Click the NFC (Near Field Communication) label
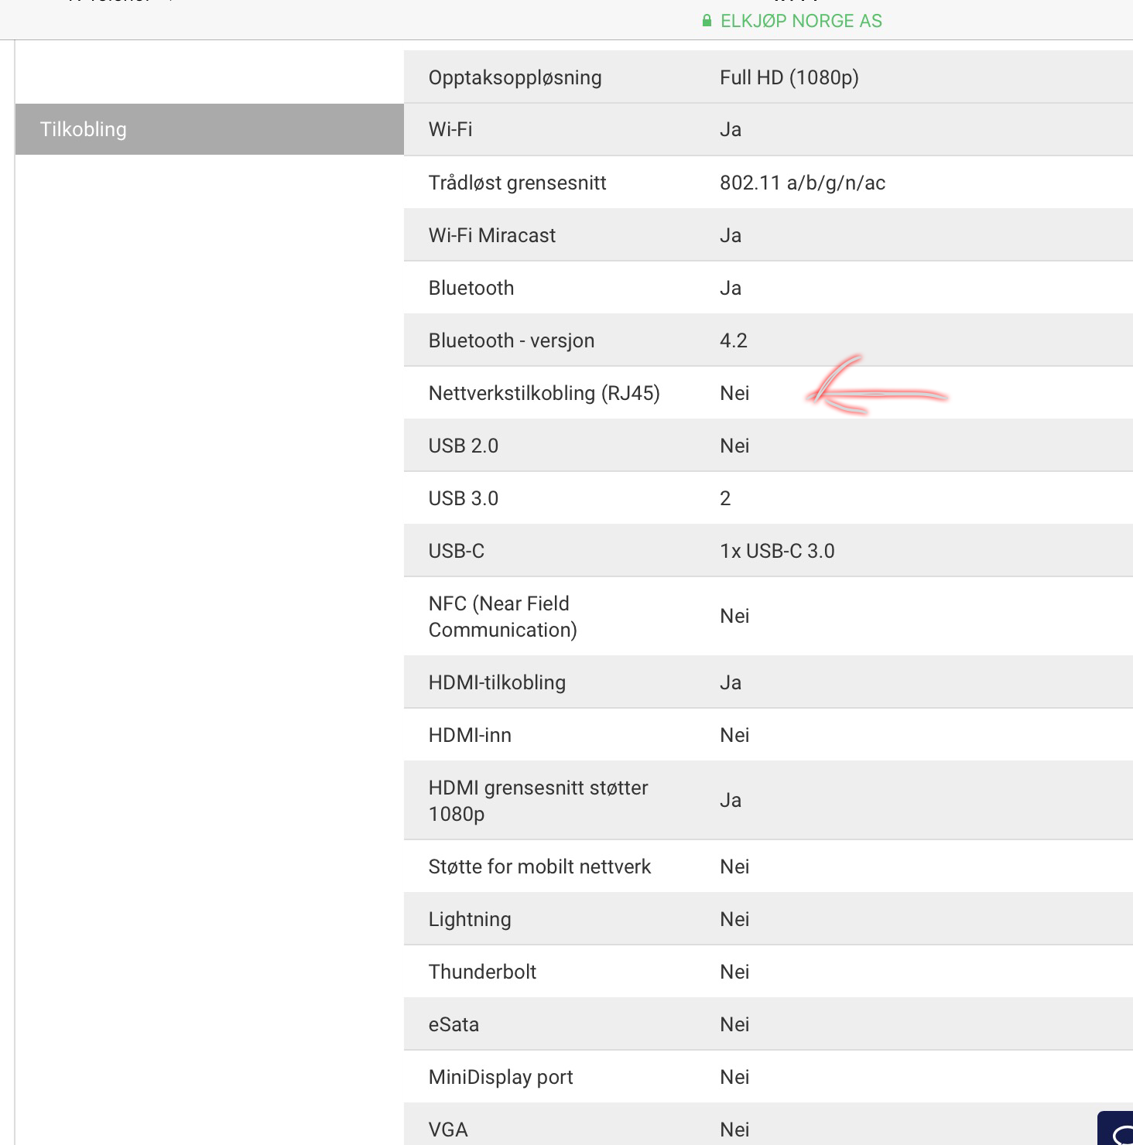 [503, 617]
